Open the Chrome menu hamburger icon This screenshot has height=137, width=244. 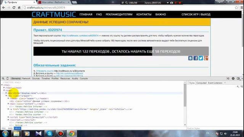tap(242, 8)
